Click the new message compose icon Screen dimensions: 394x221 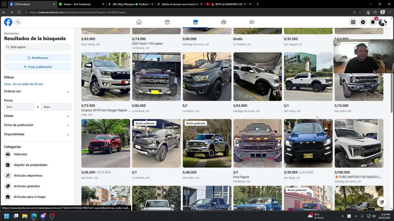tap(382, 202)
